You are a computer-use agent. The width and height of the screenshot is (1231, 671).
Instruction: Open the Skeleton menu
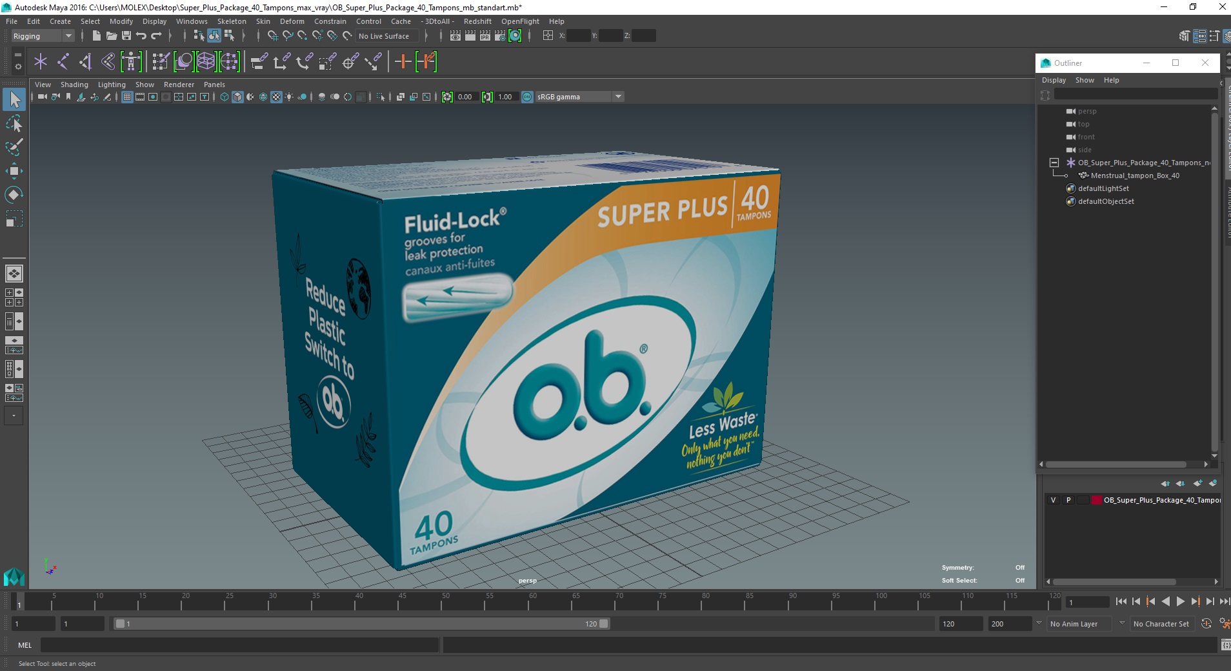(x=232, y=21)
